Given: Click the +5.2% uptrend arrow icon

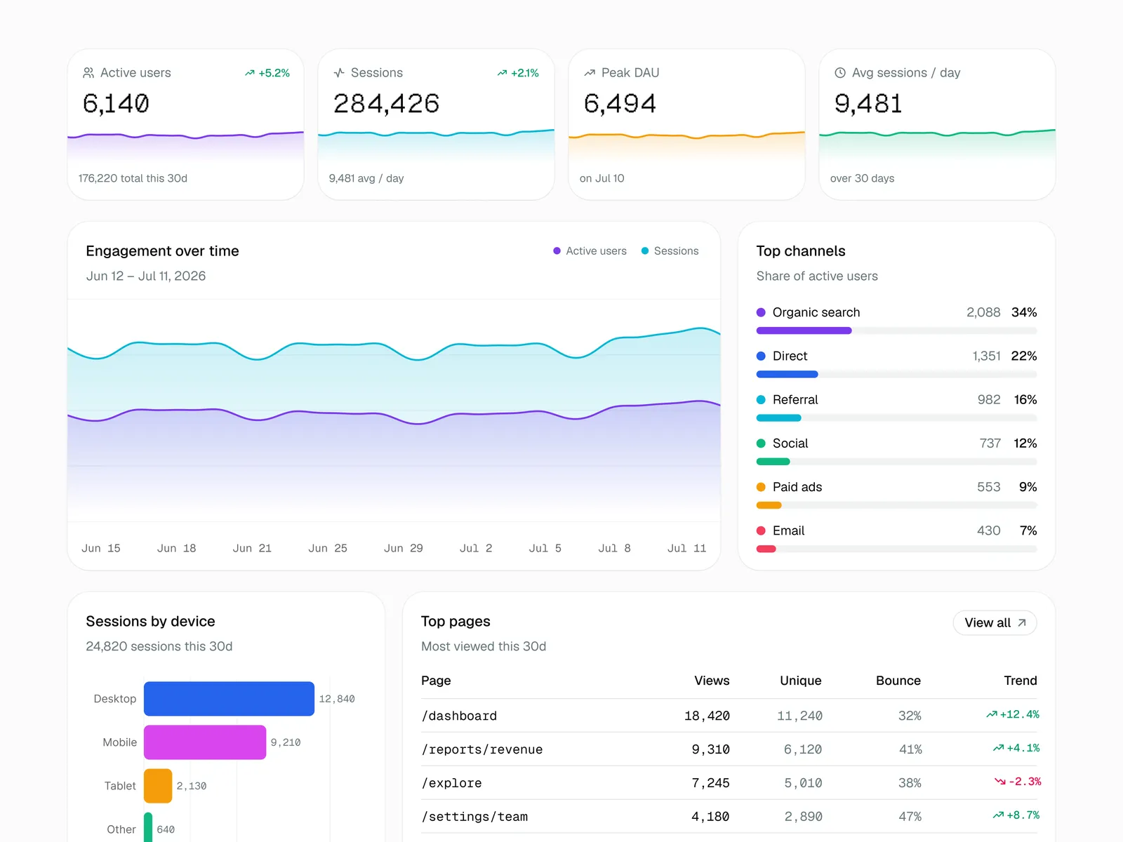Looking at the screenshot, I should [x=250, y=73].
